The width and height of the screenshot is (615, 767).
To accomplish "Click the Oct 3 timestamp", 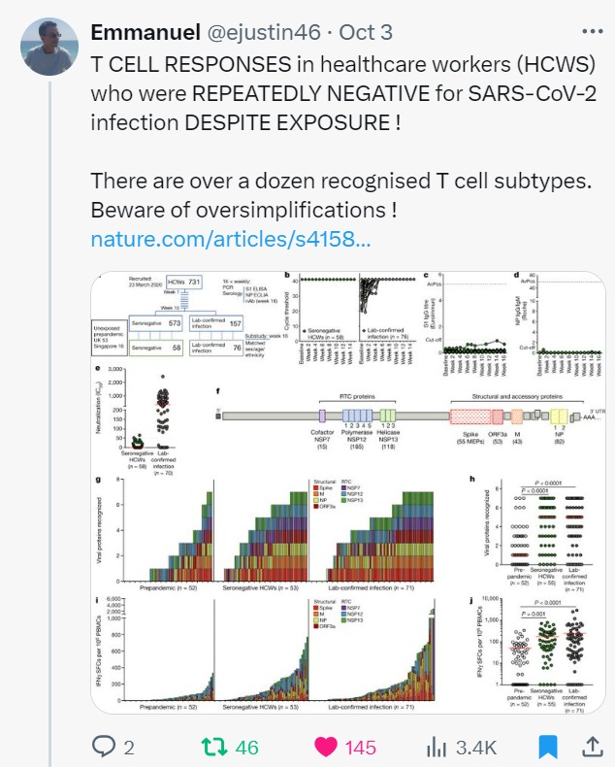I will coord(369,31).
